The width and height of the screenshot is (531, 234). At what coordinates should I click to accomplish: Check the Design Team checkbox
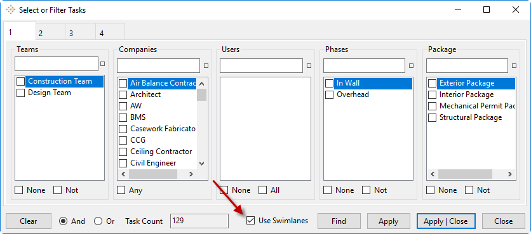[x=21, y=93]
